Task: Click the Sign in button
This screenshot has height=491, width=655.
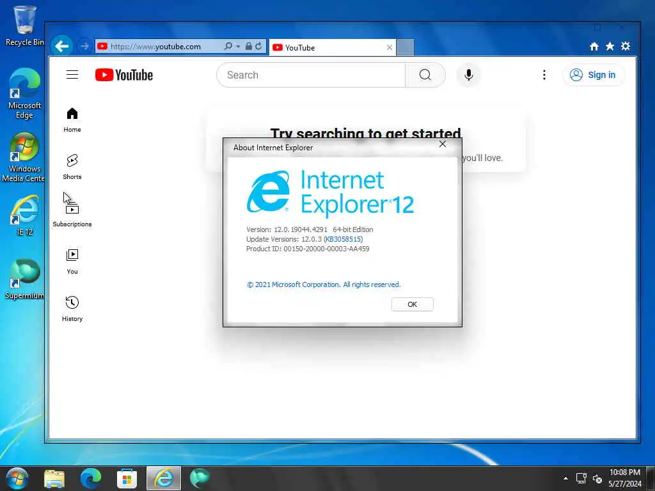Action: point(593,75)
